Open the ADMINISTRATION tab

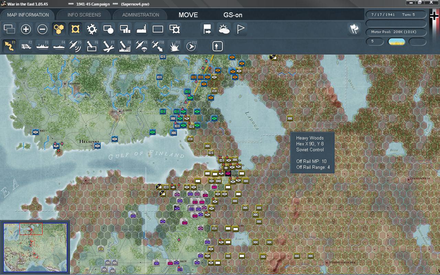(141, 15)
